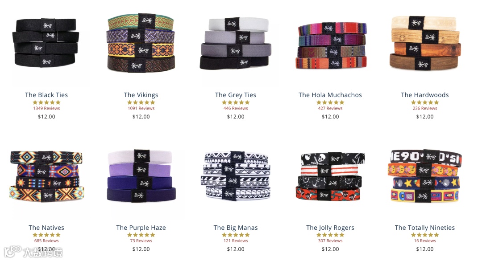The width and height of the screenshot is (482, 261).
Task: Click the 16 Reviews link
Action: tap(425, 241)
